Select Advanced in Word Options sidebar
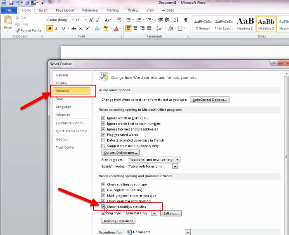Viewport: 289px width, 235px height. point(63,115)
